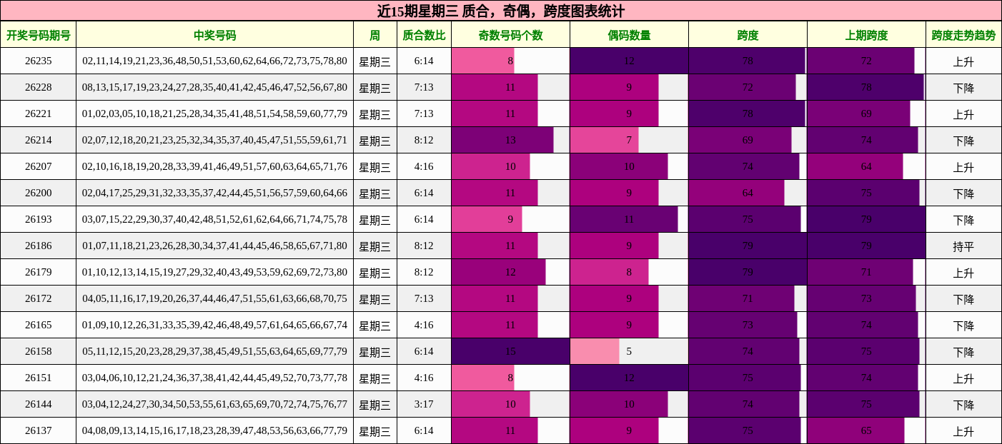Click the ratio 4:16 in row 26207

click(x=424, y=166)
